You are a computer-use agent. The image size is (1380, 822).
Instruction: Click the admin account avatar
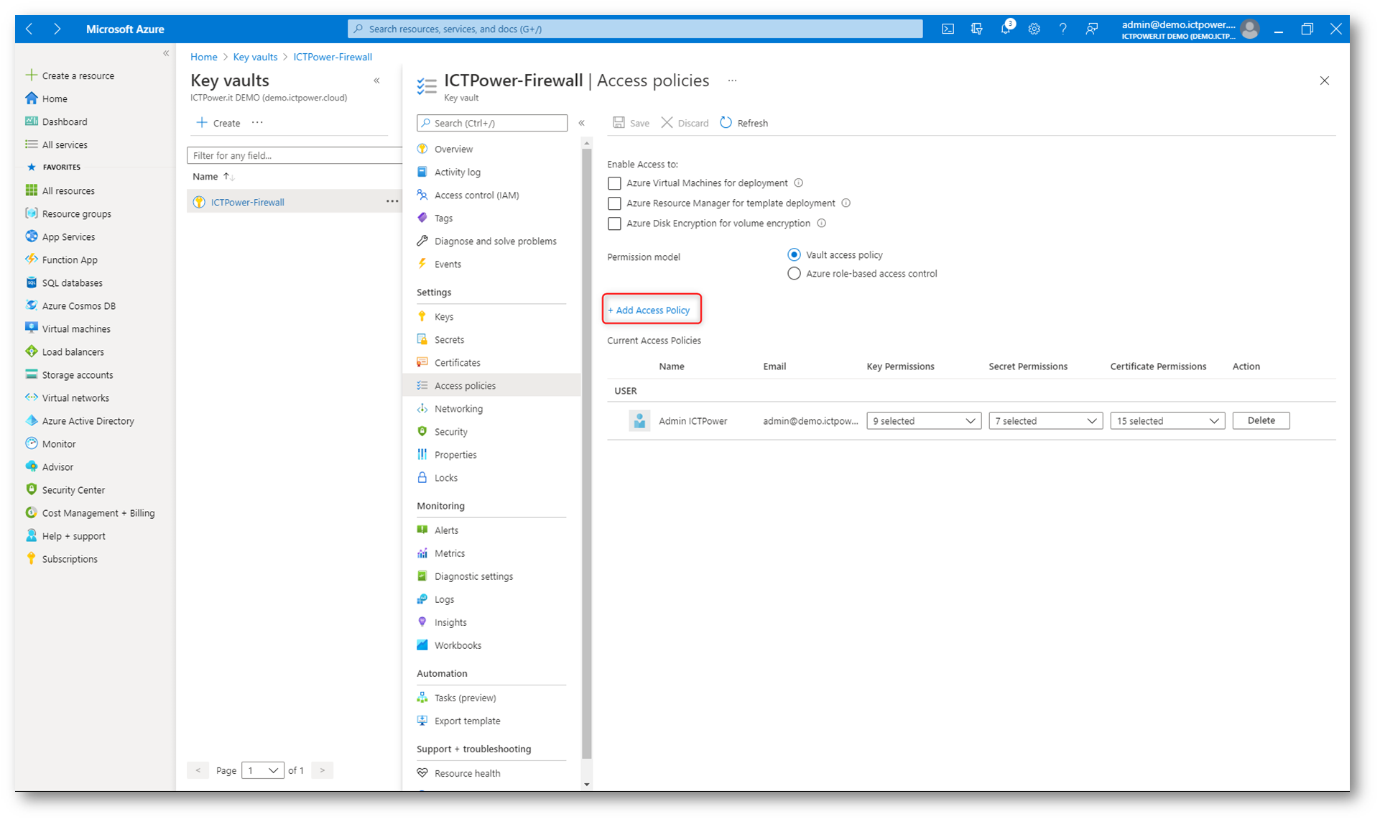[1250, 29]
